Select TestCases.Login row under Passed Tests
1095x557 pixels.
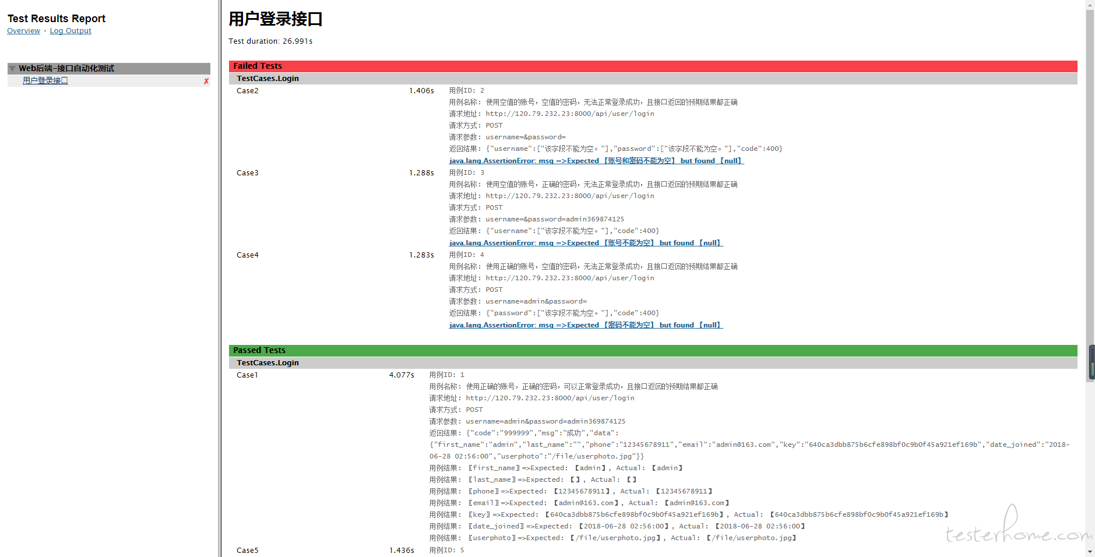(267, 363)
